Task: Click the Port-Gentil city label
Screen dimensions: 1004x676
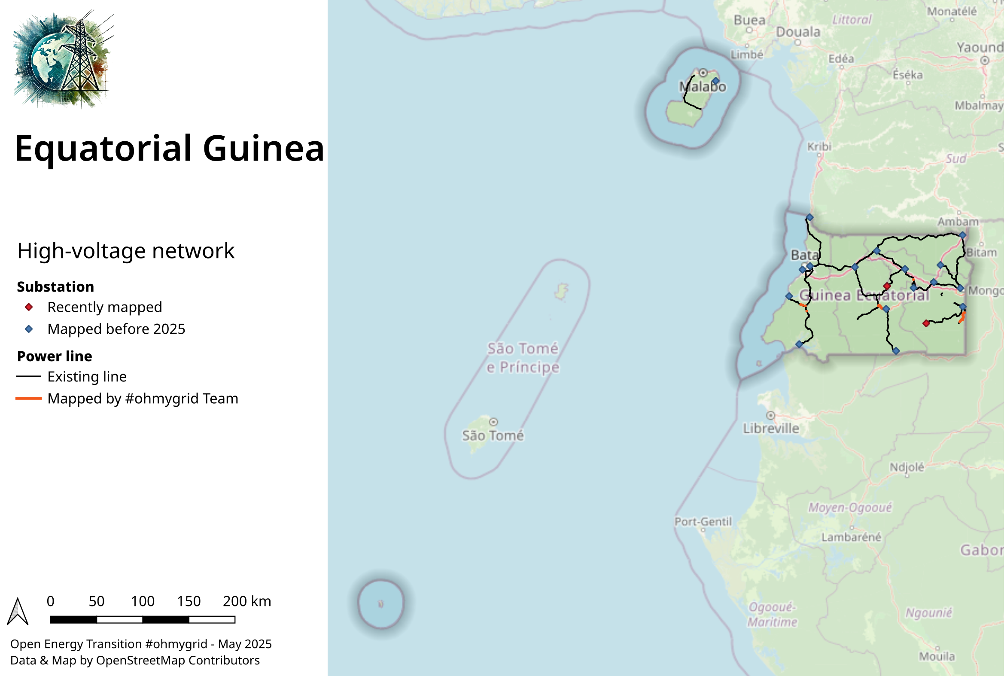Action: click(x=703, y=522)
